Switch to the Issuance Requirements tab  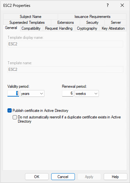[92, 17]
